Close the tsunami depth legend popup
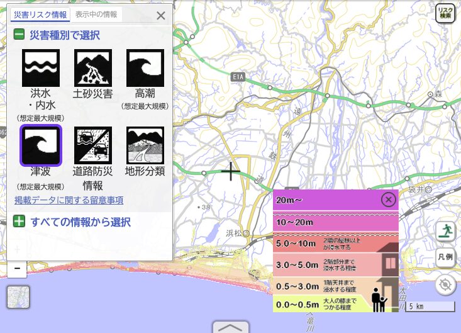 click(389, 200)
